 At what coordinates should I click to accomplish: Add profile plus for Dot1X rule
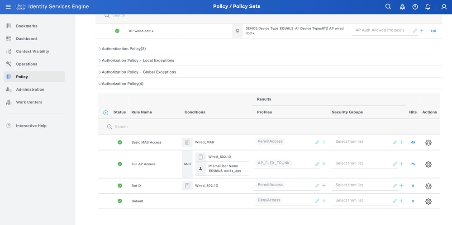324,186
